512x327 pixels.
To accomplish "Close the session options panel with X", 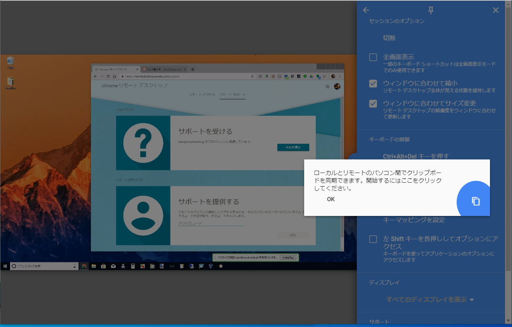I will click(x=495, y=10).
